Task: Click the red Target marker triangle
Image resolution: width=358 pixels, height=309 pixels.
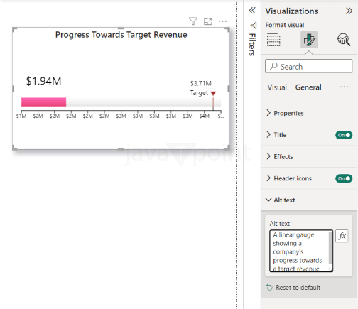Action: 213,93
